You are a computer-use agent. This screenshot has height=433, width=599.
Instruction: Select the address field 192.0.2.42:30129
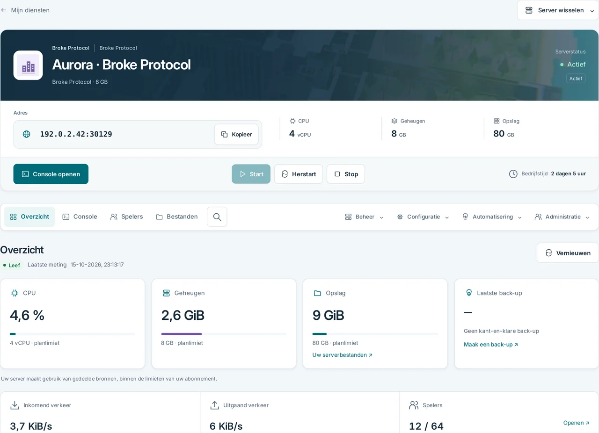tap(138, 134)
